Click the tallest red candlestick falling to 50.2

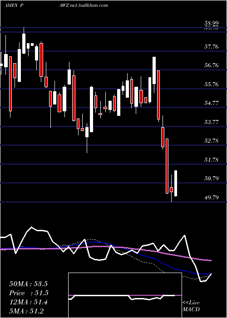coord(167,166)
